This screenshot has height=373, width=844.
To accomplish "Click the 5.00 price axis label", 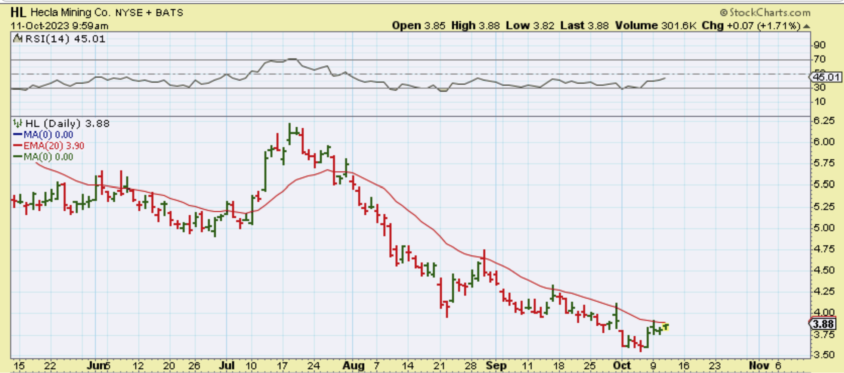I will point(824,228).
